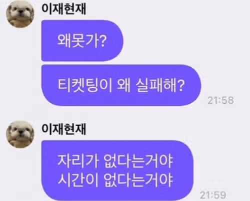This screenshot has height=201, width=250.
Task: Tap the line 시간이 없다는거야
Action: tap(115, 180)
